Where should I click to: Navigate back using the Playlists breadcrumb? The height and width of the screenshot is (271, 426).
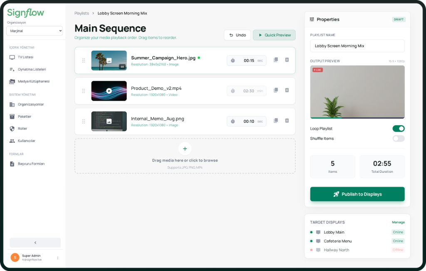pos(82,13)
